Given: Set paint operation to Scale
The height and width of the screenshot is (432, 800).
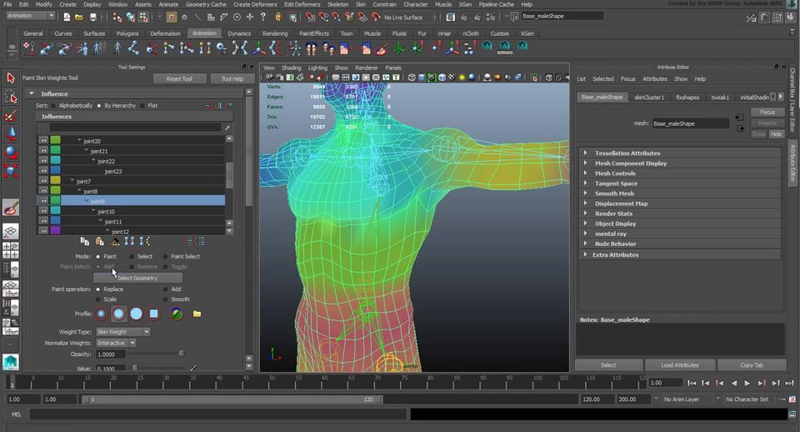Looking at the screenshot, I should [98, 299].
